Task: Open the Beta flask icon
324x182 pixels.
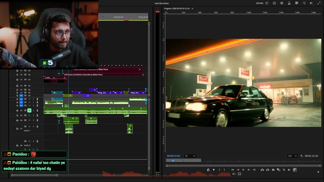Action: tap(289, 3)
